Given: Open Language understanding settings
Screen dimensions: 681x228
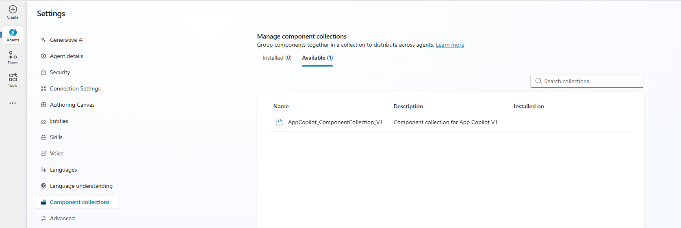Looking at the screenshot, I should click(x=81, y=186).
